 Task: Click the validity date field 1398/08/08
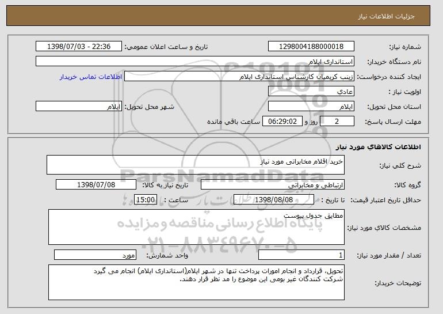tap(274, 200)
